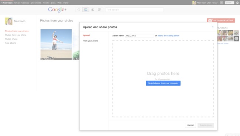Focus the Find people search field

click(x=134, y=10)
